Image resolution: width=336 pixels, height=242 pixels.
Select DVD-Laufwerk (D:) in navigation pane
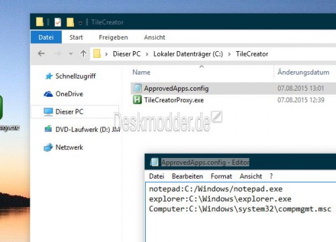point(87,129)
